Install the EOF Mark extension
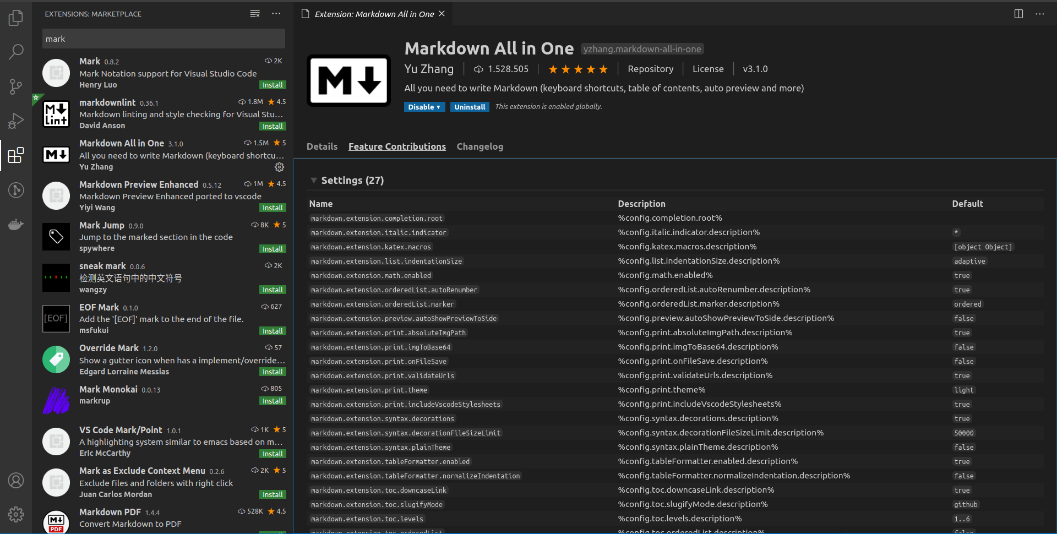This screenshot has height=534, width=1057. tap(273, 331)
